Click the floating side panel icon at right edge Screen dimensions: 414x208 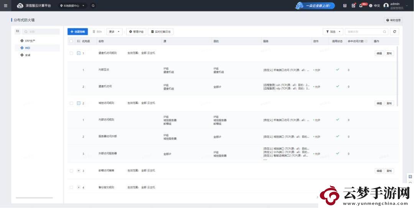(x=410, y=176)
